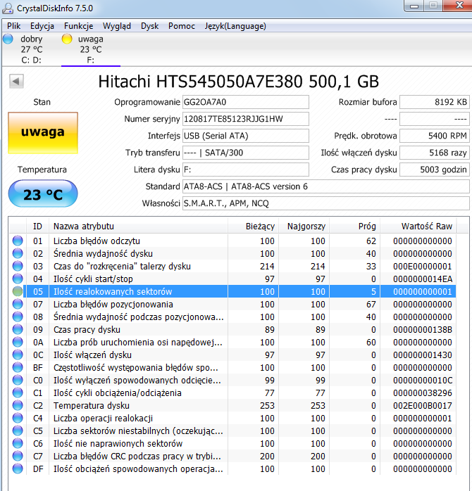
Task: Click the 23 °C temperature button
Action: pyautogui.click(x=43, y=194)
